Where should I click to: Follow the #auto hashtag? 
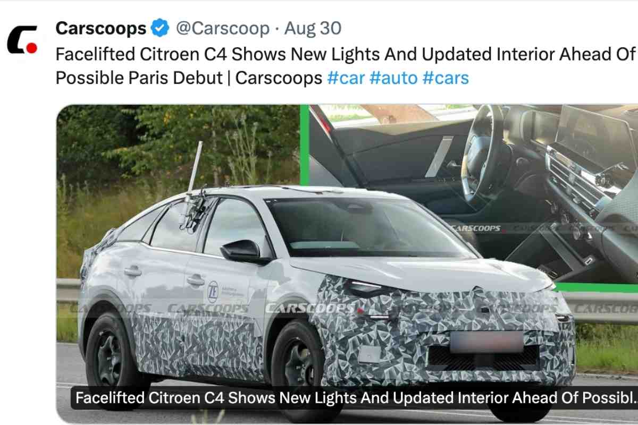393,78
